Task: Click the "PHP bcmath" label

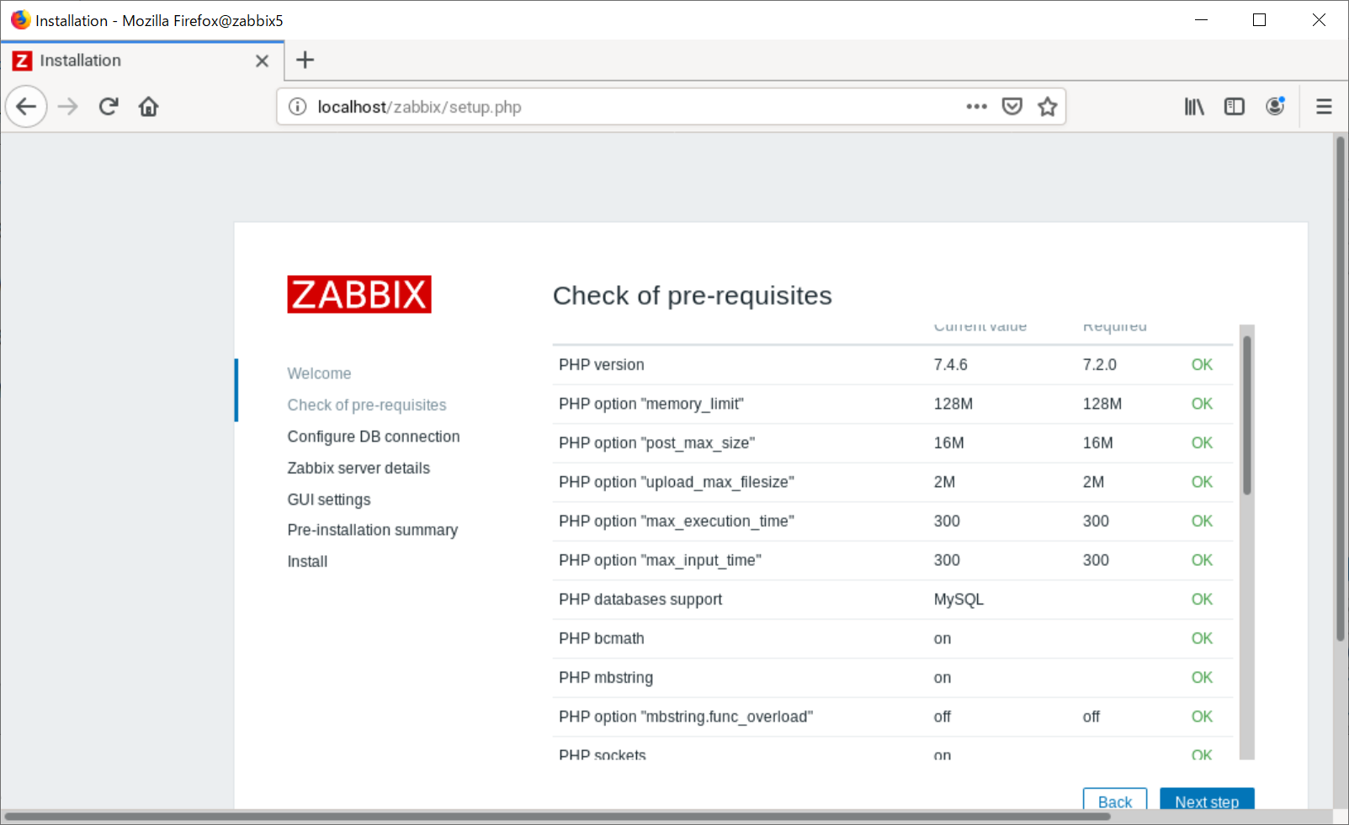Action: pos(602,639)
